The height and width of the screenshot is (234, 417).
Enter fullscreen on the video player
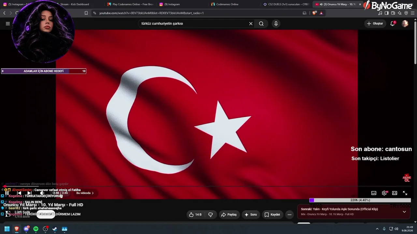tap(405, 193)
